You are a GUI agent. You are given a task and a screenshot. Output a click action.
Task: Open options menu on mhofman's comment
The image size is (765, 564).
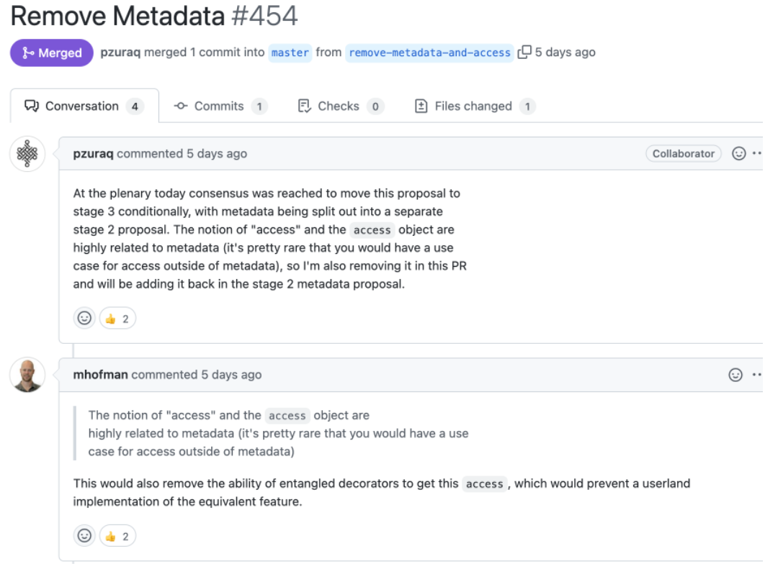(756, 375)
